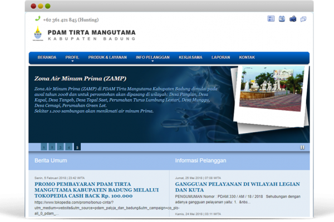This screenshot has width=334, height=222.
Task: Open PRODUK & LAYANAN page
Action: pos(107,57)
